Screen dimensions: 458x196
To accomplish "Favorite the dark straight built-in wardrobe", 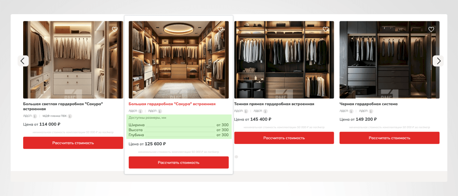I will click(326, 29).
